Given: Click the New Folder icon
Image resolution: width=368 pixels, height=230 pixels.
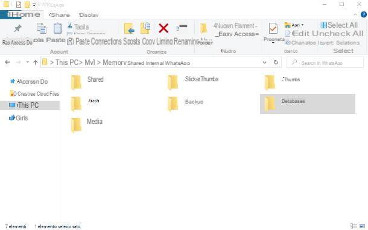Looking at the screenshot, I should click(203, 28).
